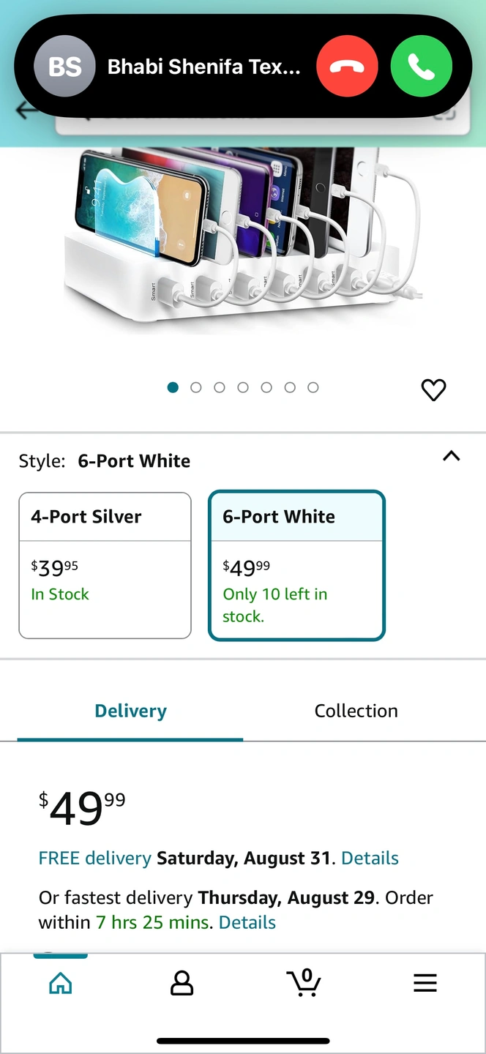Decline the incoming call with red button
The height and width of the screenshot is (1054, 486).
pyautogui.click(x=347, y=67)
